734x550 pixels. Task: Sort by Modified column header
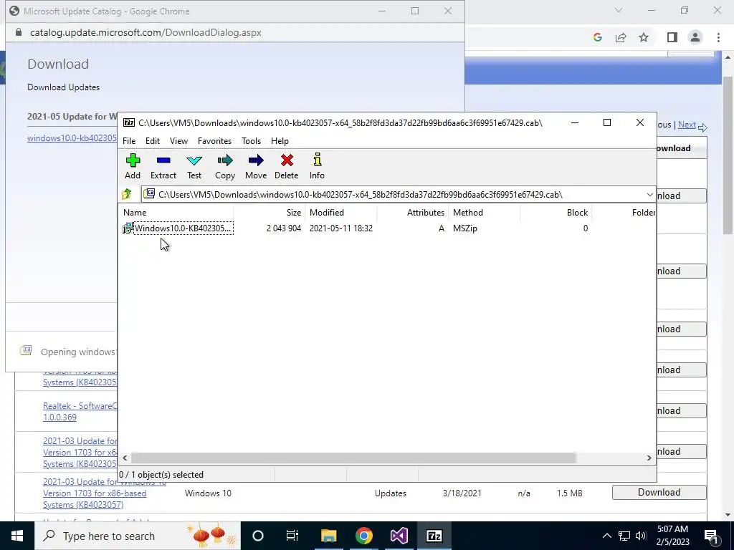pos(340,212)
